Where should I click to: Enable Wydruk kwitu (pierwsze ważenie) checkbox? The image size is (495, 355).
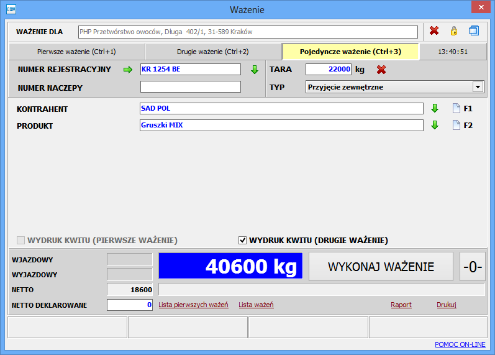coord(21,241)
